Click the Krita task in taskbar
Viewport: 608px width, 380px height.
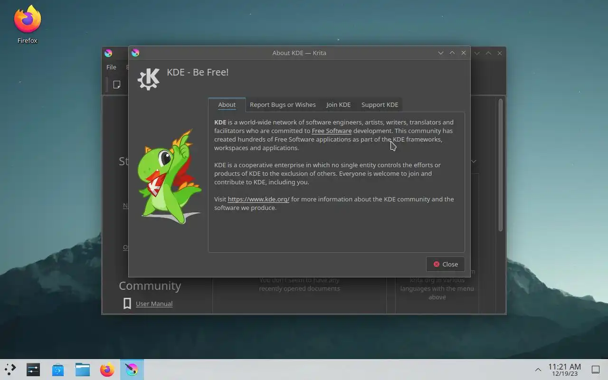(132, 369)
